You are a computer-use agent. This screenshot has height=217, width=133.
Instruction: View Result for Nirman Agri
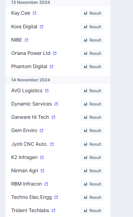pyautogui.click(x=92, y=171)
